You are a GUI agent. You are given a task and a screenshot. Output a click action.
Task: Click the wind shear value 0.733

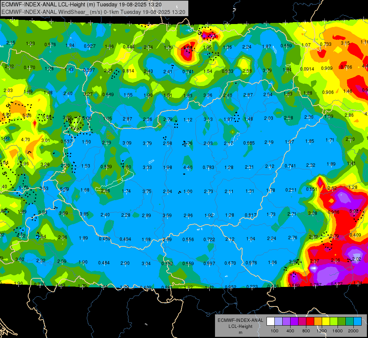[x=326, y=44]
